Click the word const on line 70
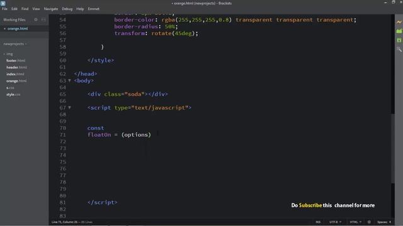This screenshot has height=226, width=403. [x=96, y=128]
